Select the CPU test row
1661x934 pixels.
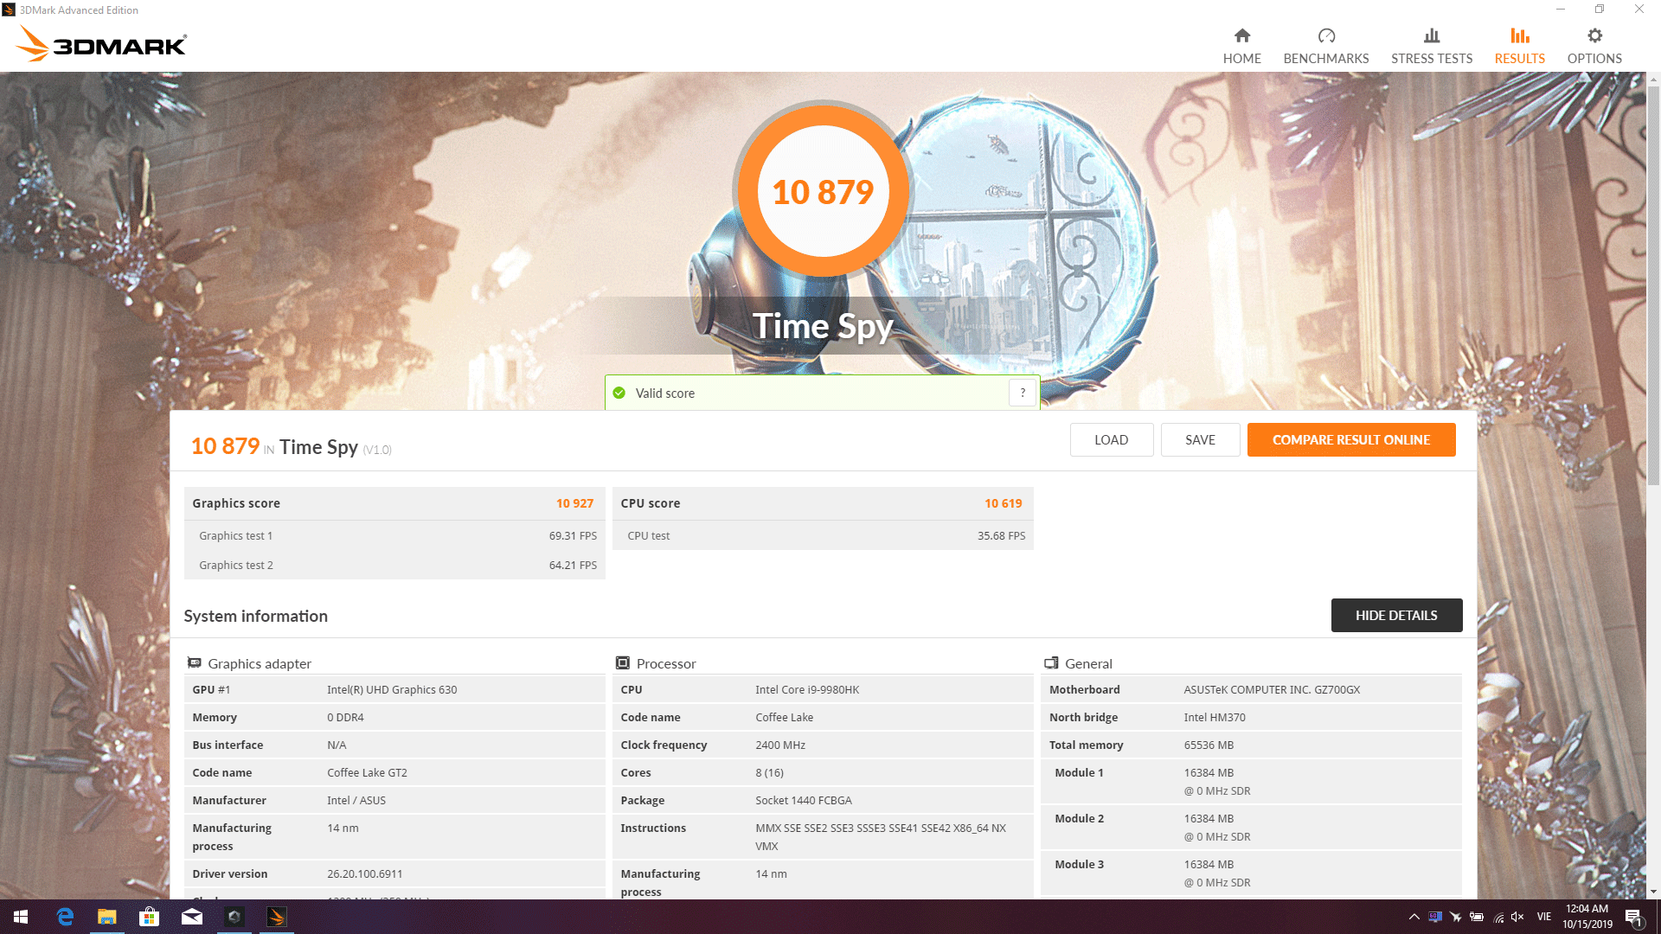(x=823, y=535)
